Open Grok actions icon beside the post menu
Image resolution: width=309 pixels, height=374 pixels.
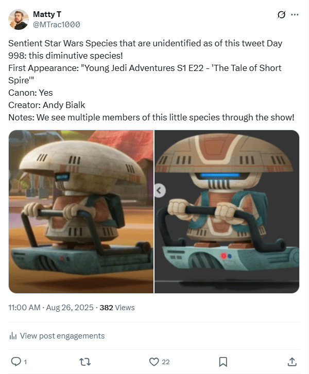[281, 15]
